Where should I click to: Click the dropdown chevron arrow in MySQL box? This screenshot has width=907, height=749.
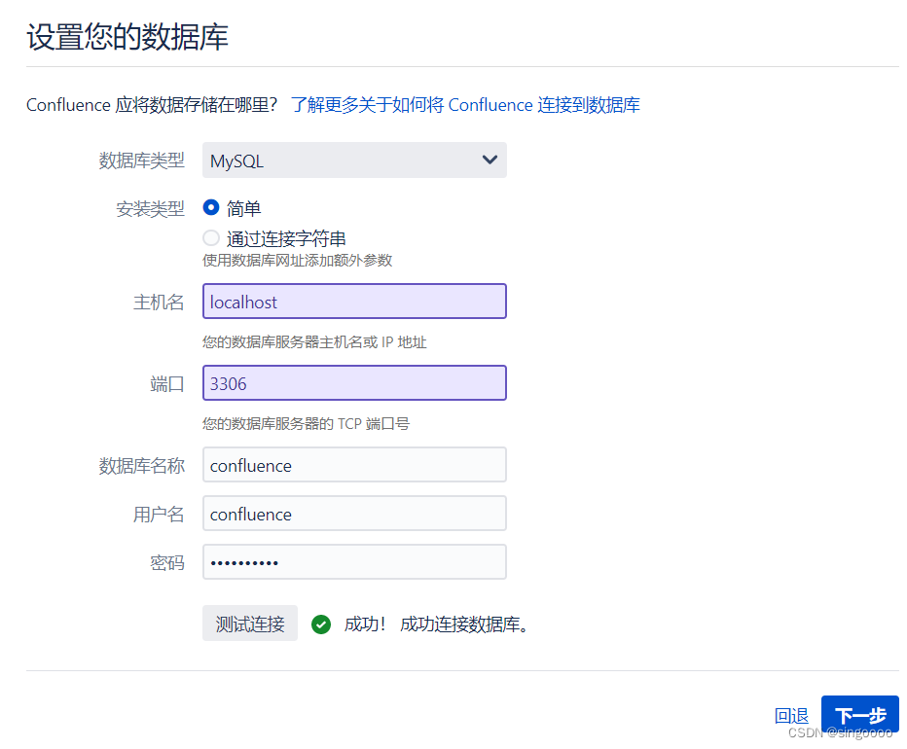pos(490,160)
